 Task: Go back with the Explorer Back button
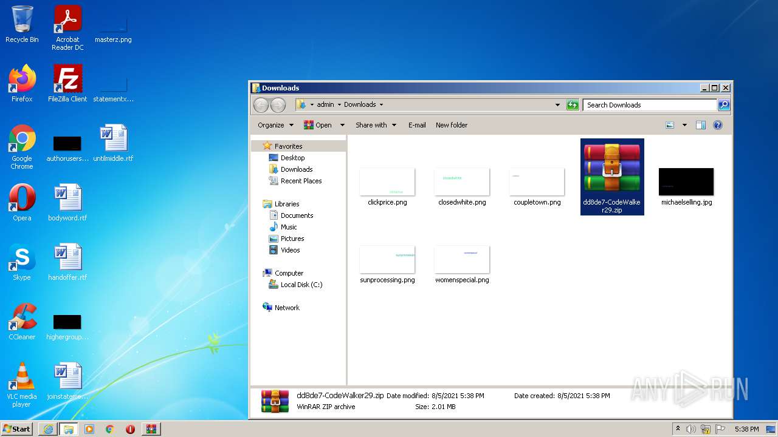tap(261, 105)
